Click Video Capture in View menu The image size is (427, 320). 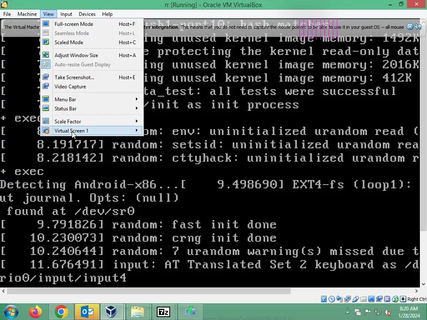coord(92,87)
